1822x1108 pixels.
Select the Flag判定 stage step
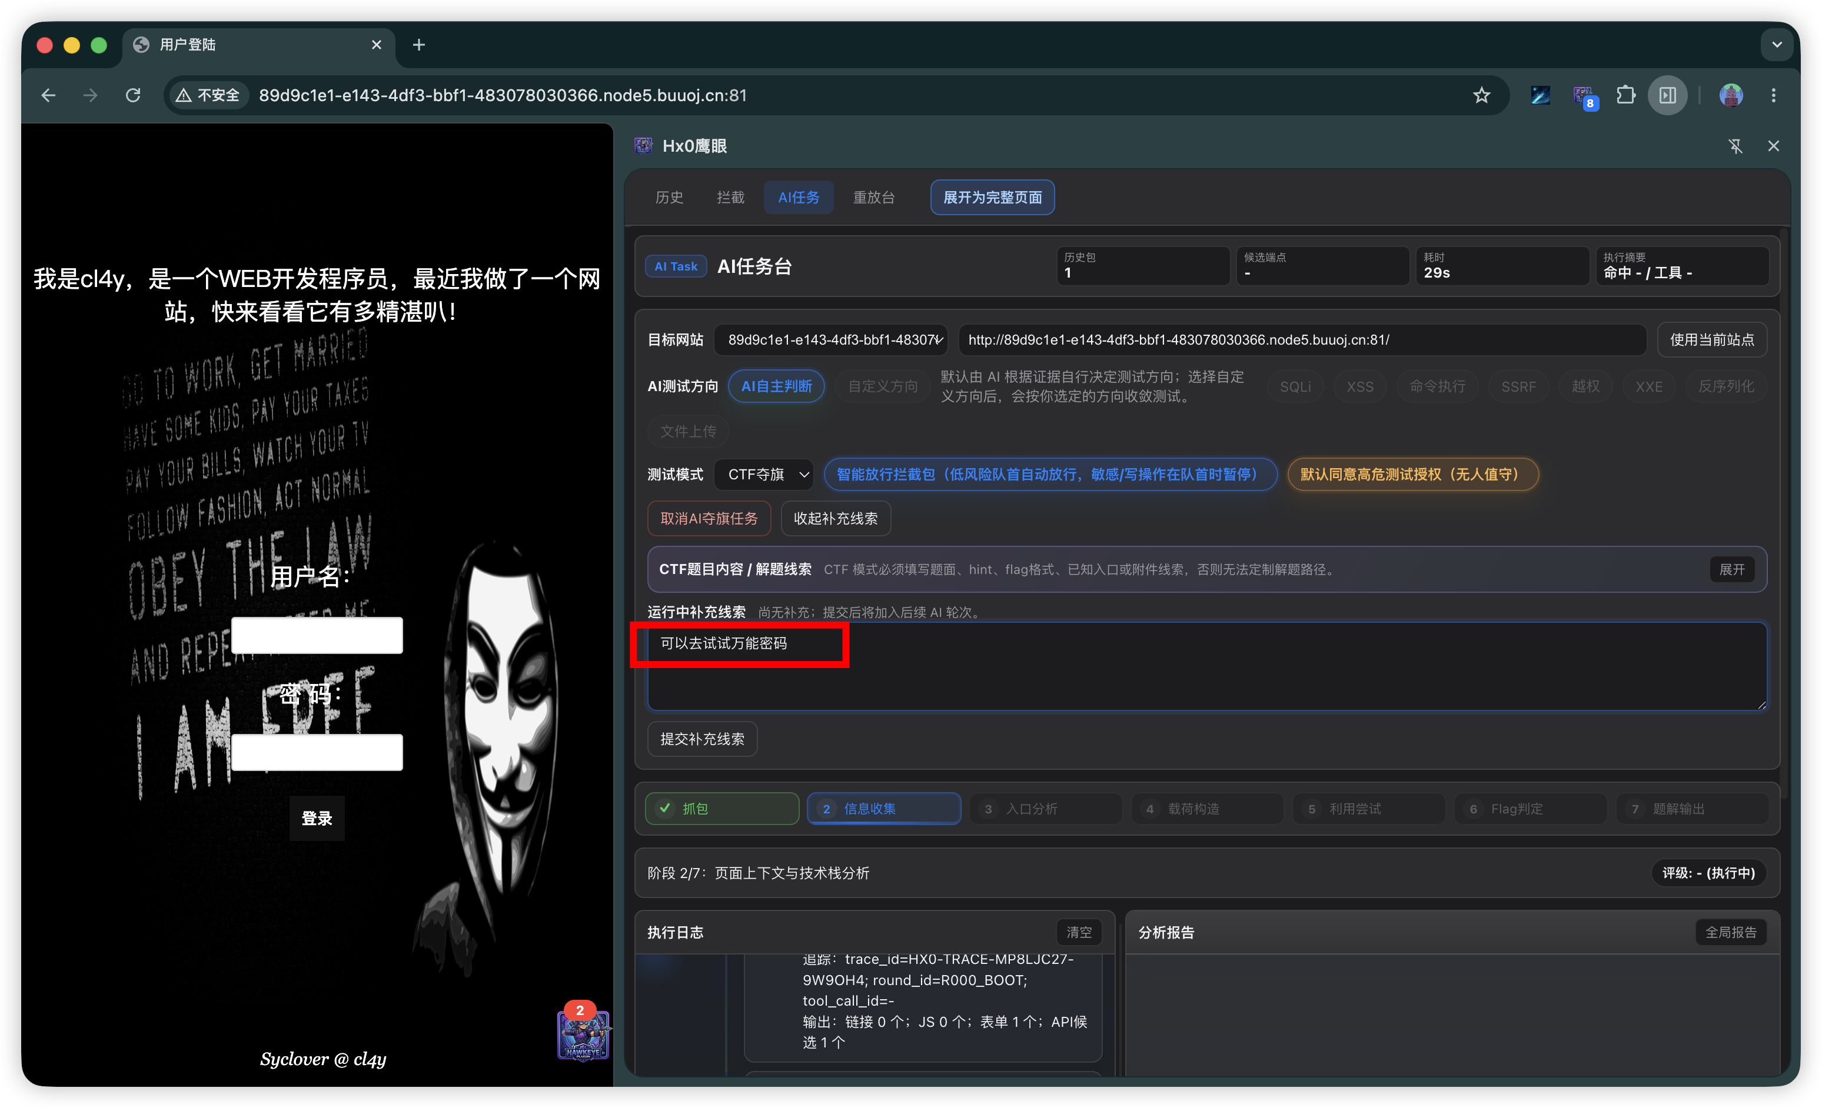pos(1531,809)
